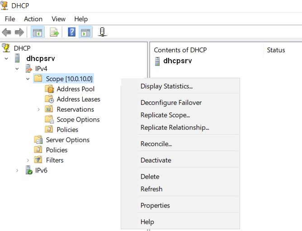This screenshot has width=302, height=231.
Task: Toggle the Show/Hide Action Pane icon
Action: [85, 32]
